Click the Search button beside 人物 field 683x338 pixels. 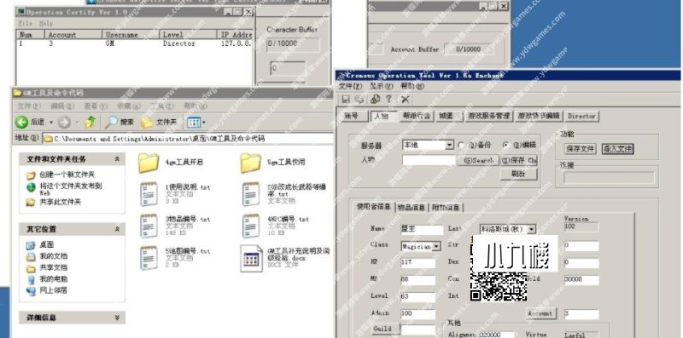478,160
